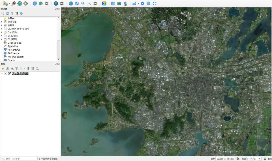Click the dark circular eye icon
Viewport: 272px width, 161px height.
pyautogui.click(x=56, y=4)
